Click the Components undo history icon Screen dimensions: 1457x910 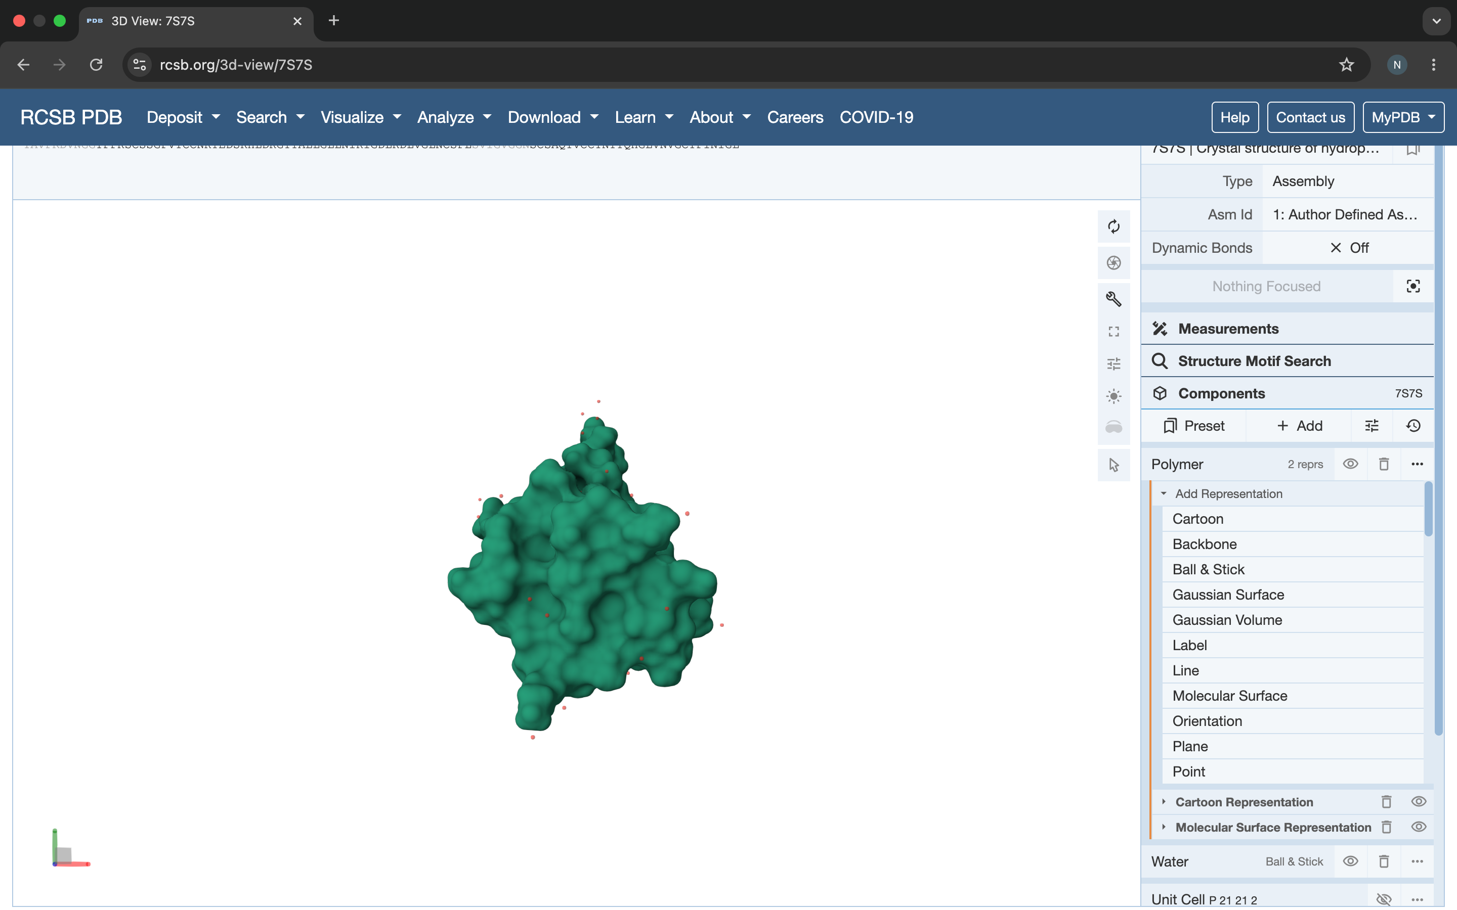tap(1413, 426)
